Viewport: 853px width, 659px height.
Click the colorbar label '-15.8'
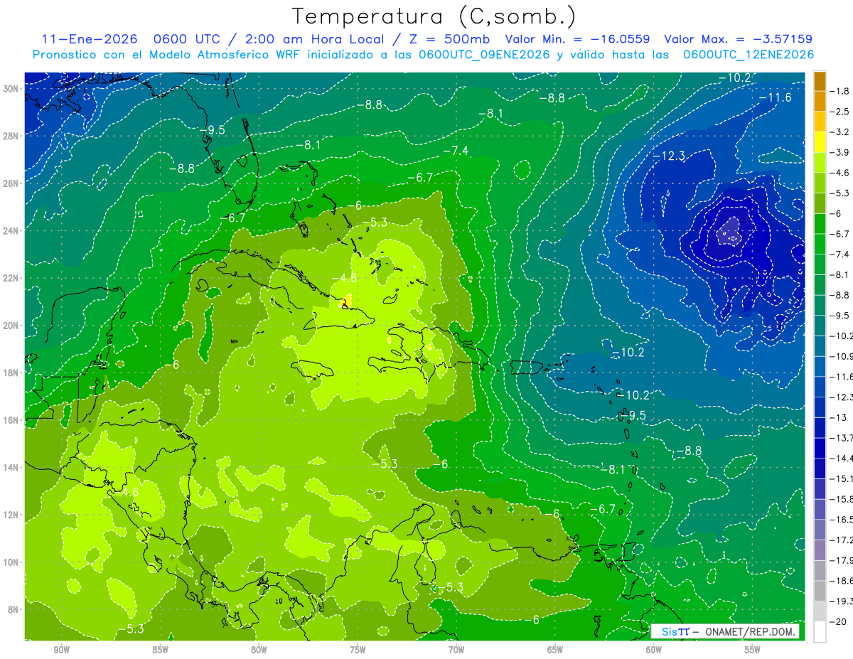tap(841, 499)
